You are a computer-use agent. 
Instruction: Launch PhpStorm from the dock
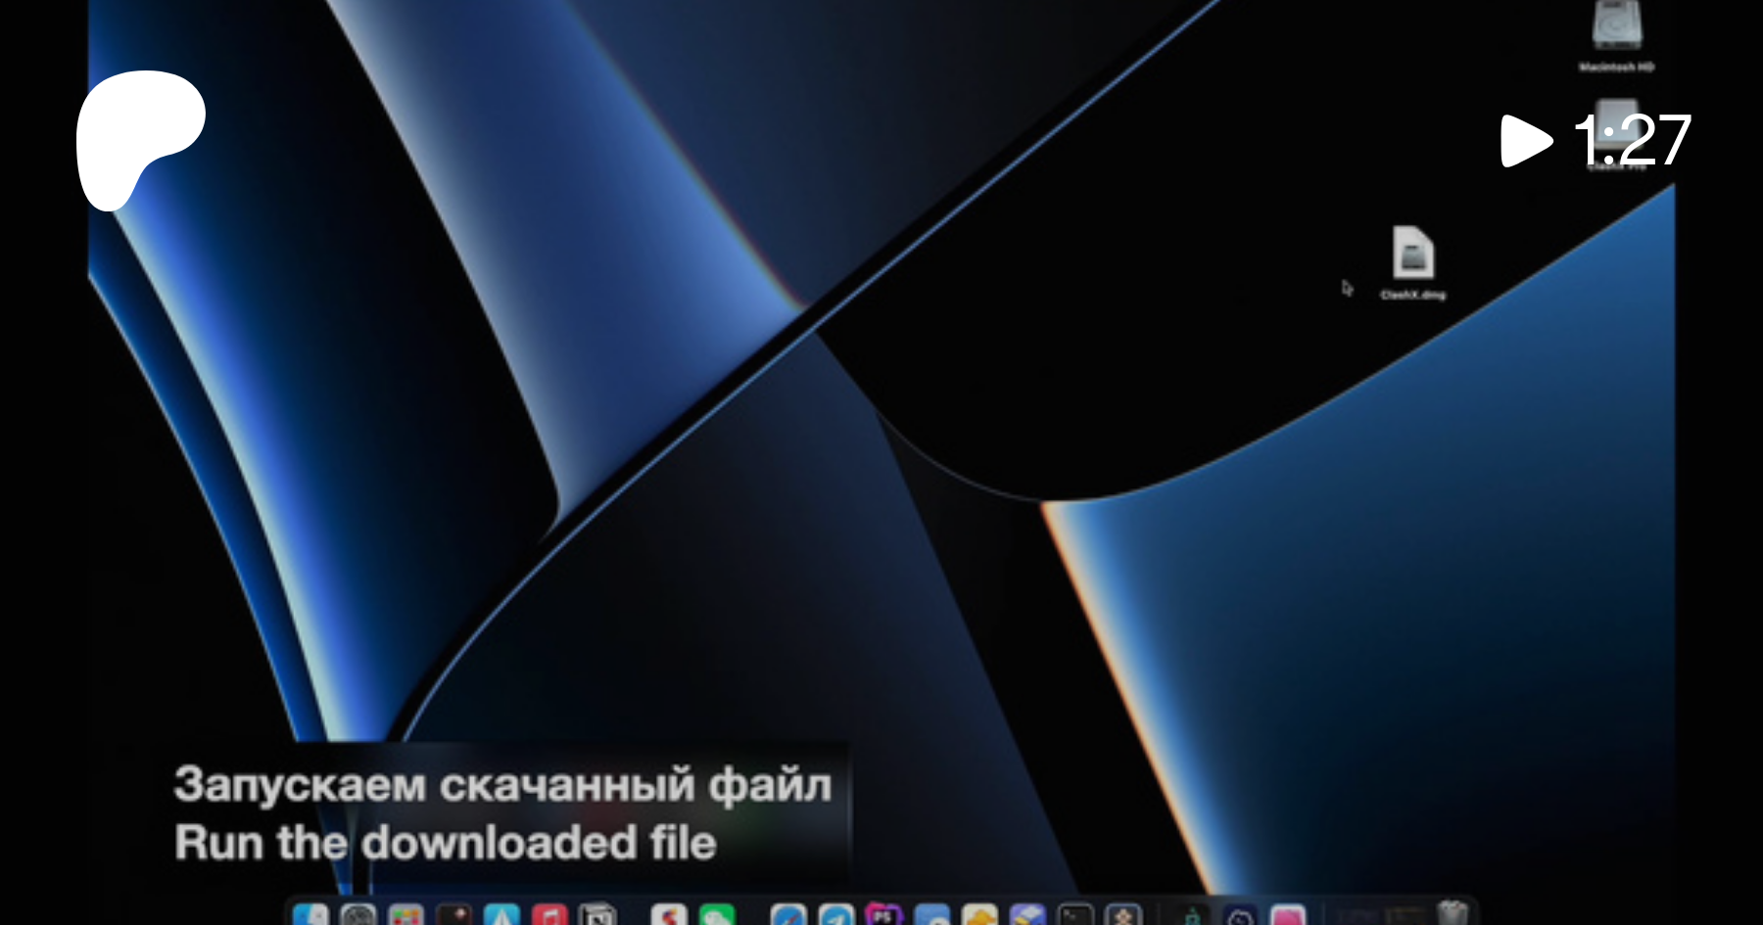point(883,916)
